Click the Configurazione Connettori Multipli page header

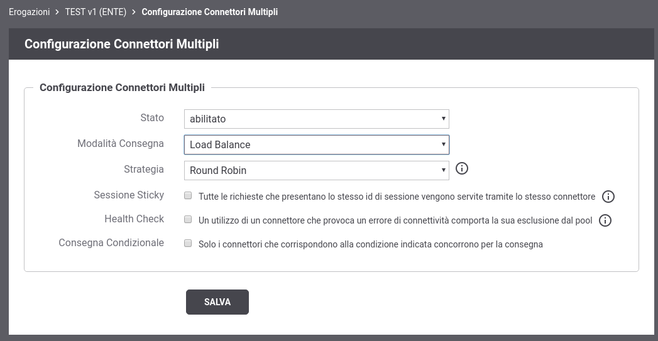[122, 44]
